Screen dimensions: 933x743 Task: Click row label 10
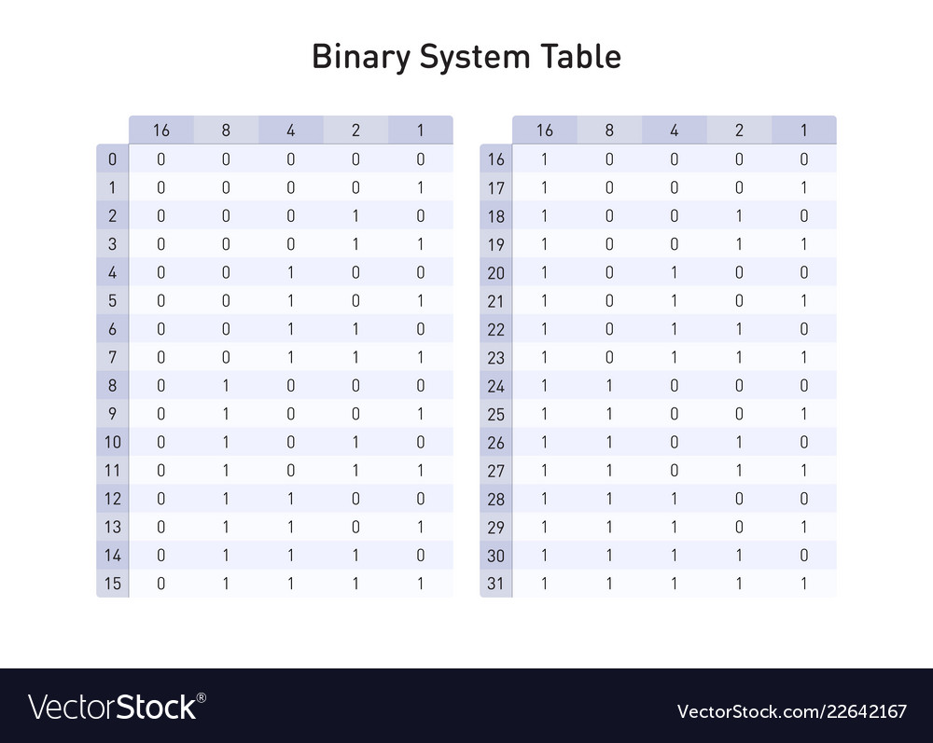113,443
